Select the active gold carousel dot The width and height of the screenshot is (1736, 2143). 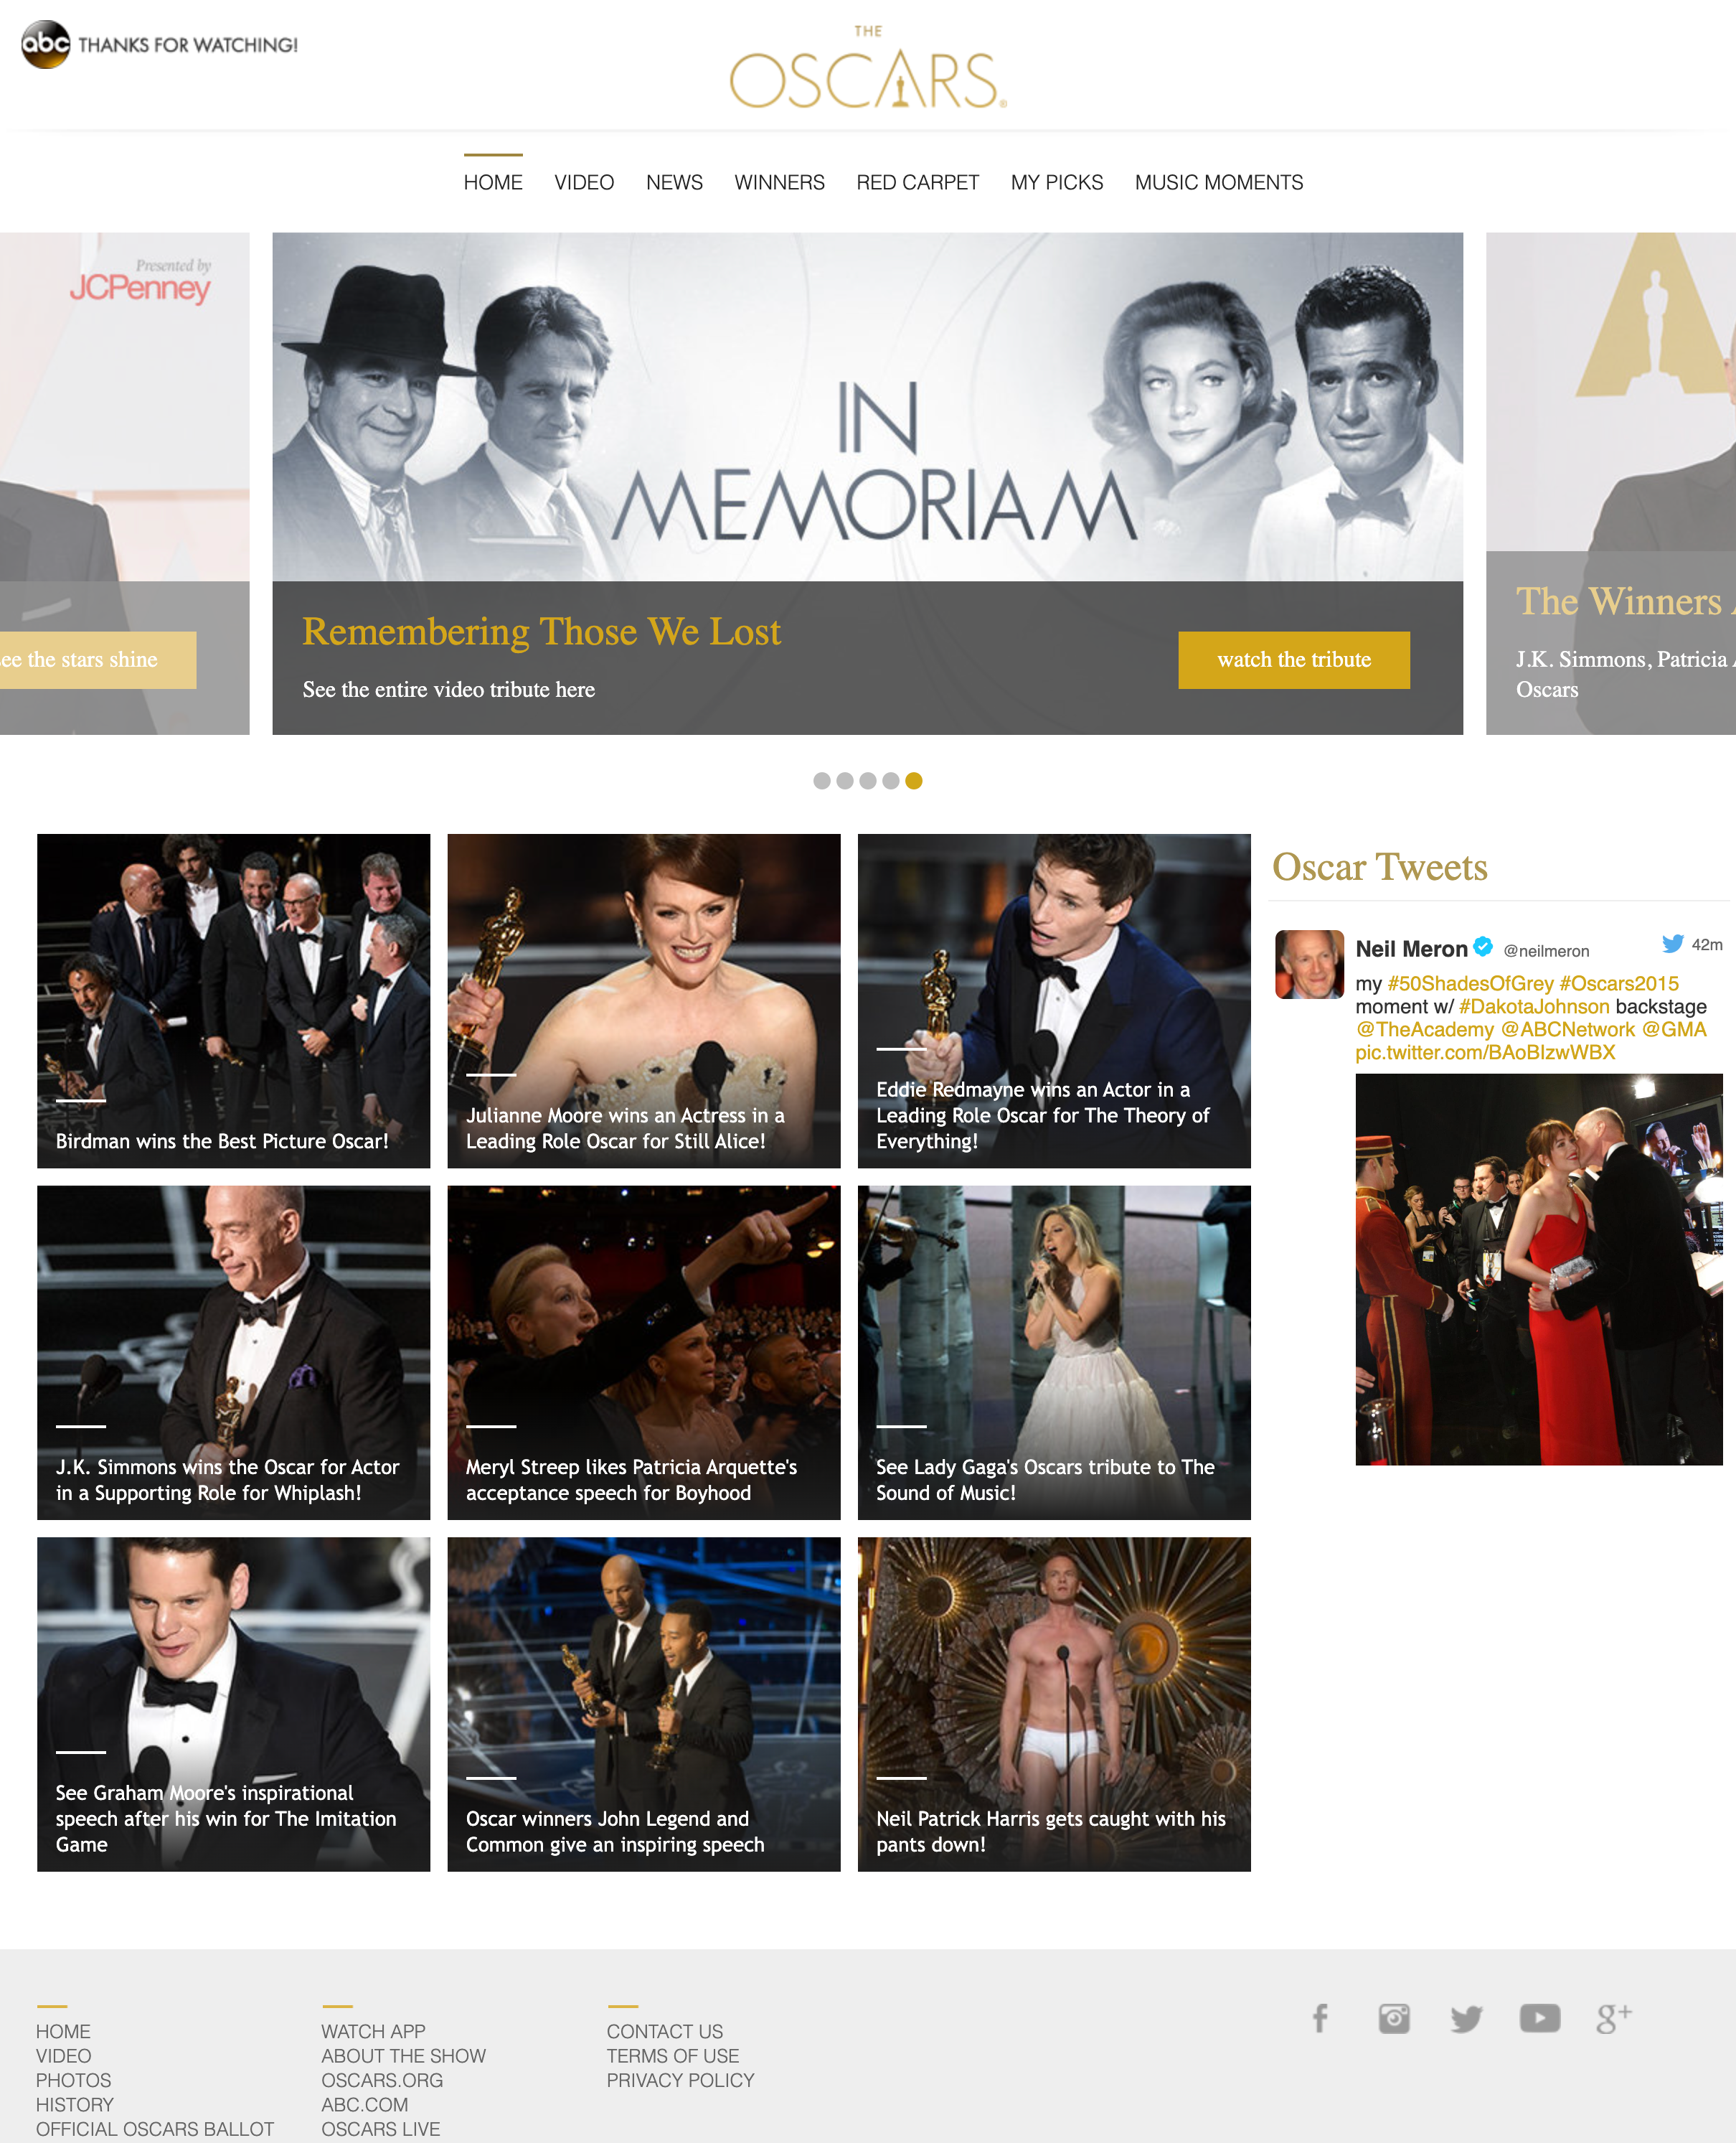tap(913, 780)
